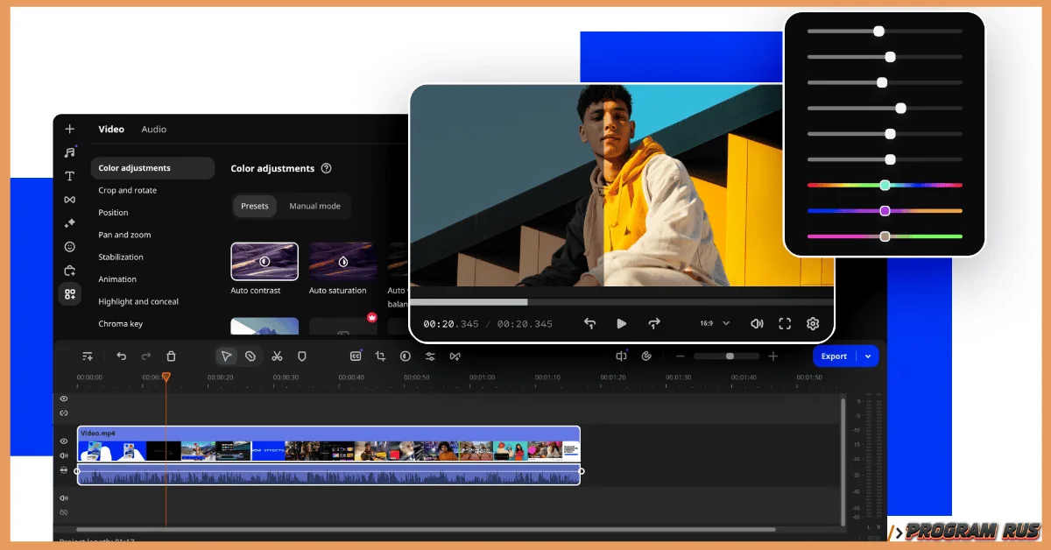Expand the Export options arrow
The image size is (1051, 550).
click(x=868, y=356)
